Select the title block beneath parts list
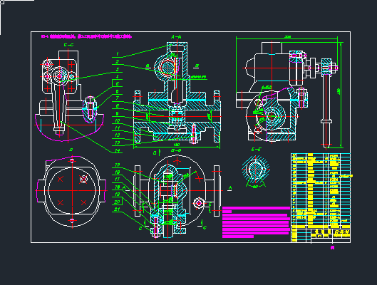Image resolution: width=377 pixels, height=285 pixels. 321,236
